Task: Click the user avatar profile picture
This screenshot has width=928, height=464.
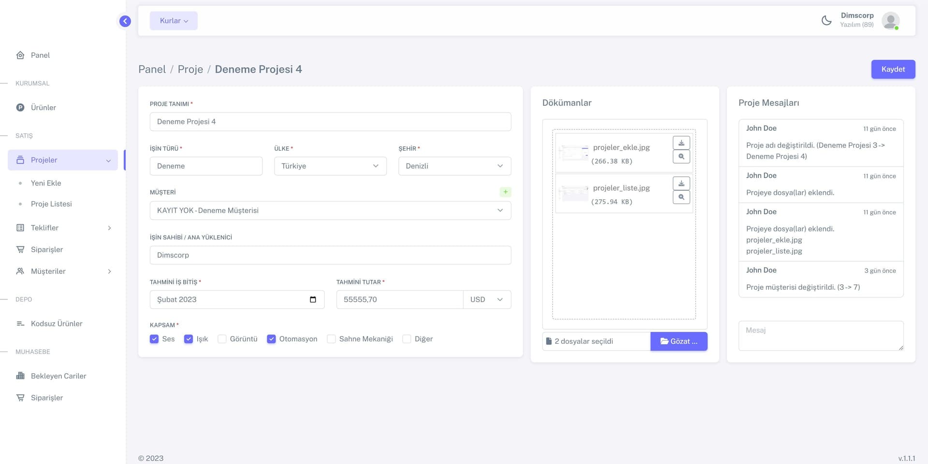Action: (890, 21)
